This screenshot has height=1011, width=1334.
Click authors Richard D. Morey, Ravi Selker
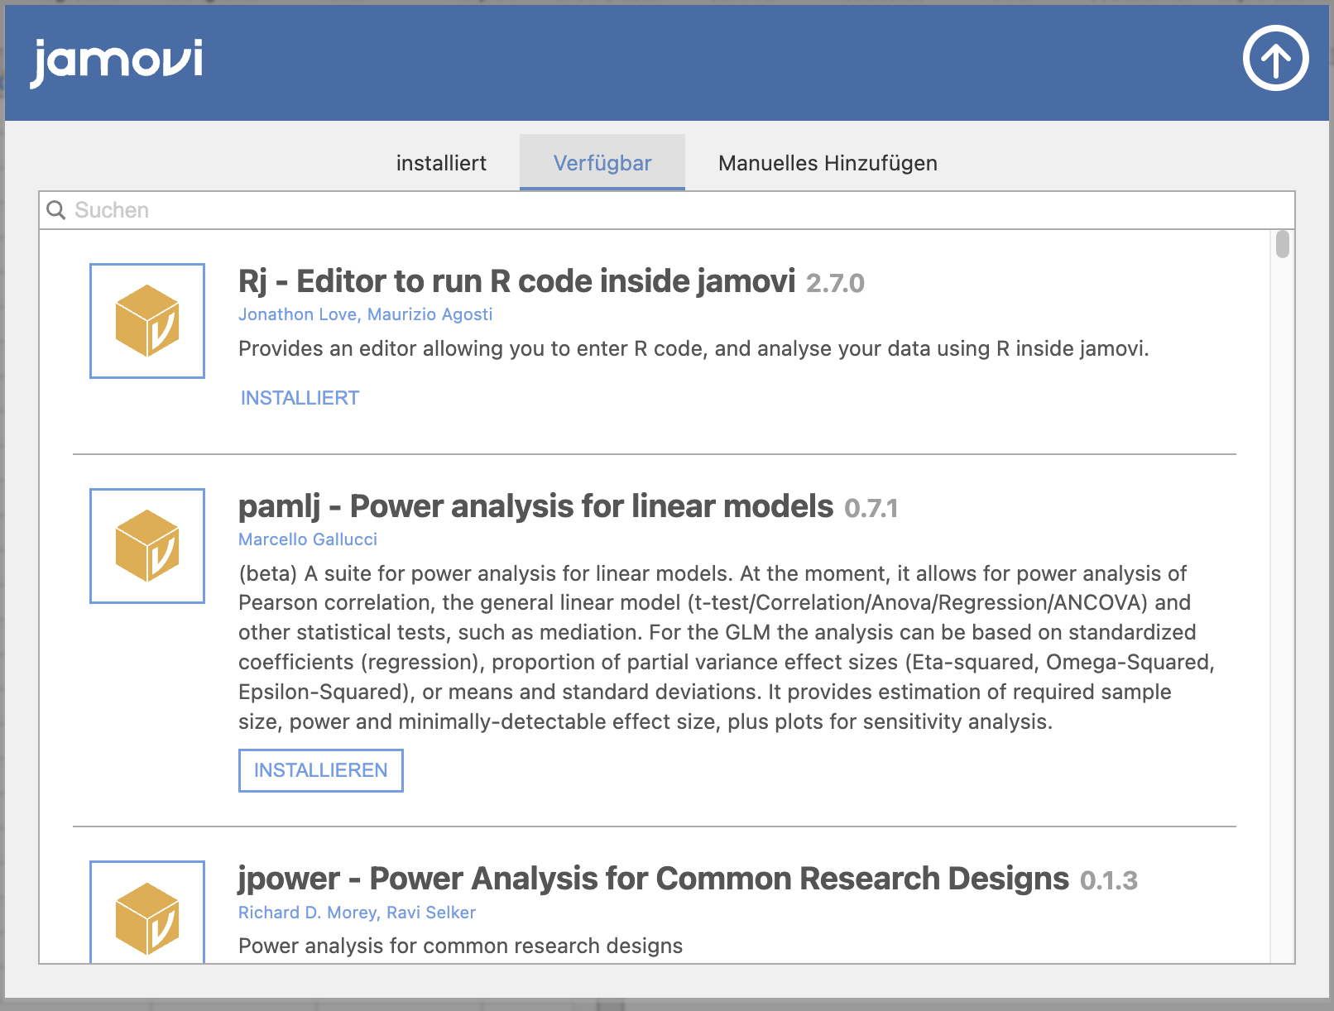tap(357, 913)
